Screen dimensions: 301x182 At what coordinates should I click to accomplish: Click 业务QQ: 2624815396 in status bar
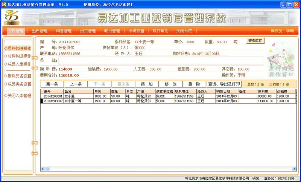pos(279,179)
